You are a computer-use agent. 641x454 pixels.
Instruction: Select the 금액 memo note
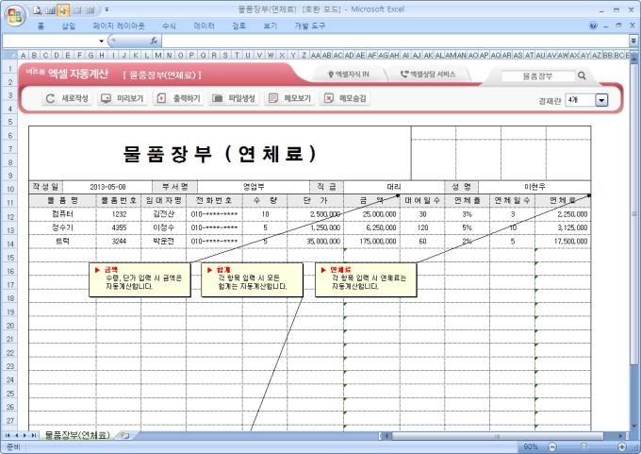pyautogui.click(x=140, y=279)
